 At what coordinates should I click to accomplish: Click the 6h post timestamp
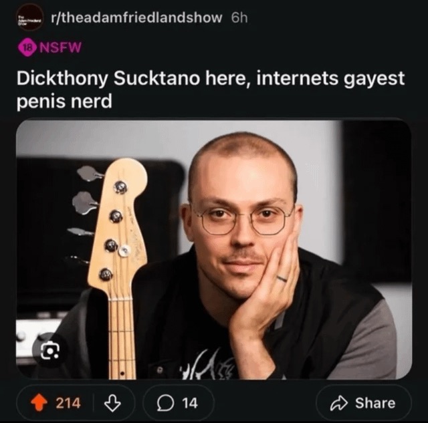pos(239,18)
